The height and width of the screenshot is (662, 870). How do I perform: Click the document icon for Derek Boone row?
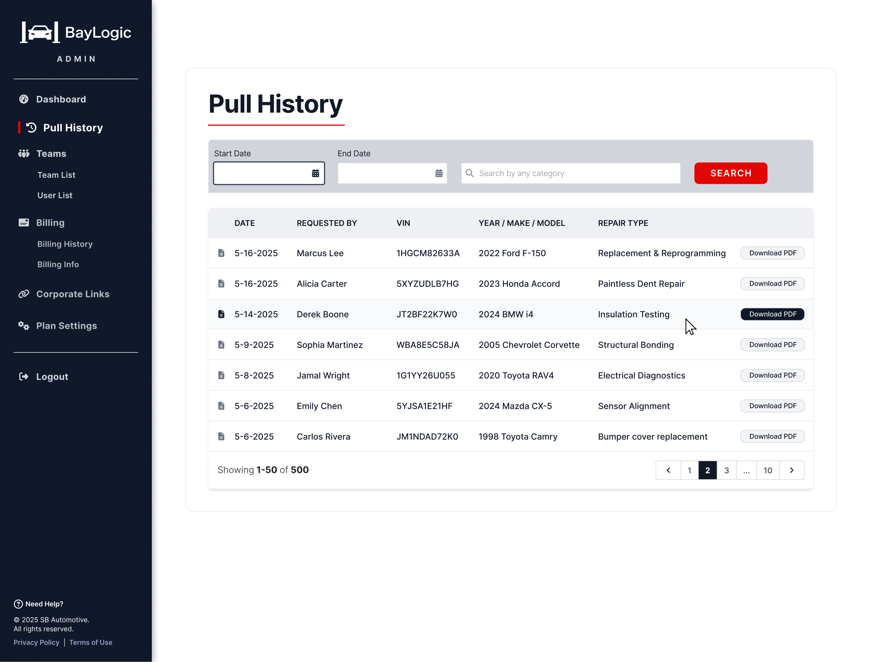click(221, 314)
